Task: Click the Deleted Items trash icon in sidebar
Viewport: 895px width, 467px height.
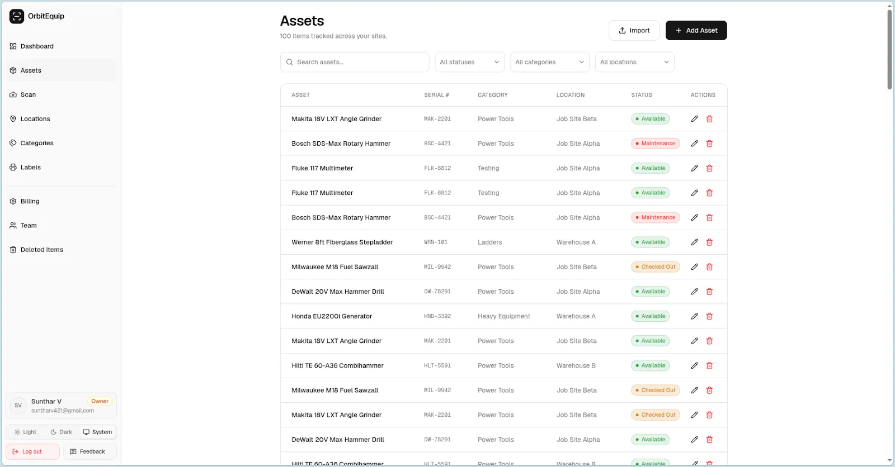Action: coord(13,250)
